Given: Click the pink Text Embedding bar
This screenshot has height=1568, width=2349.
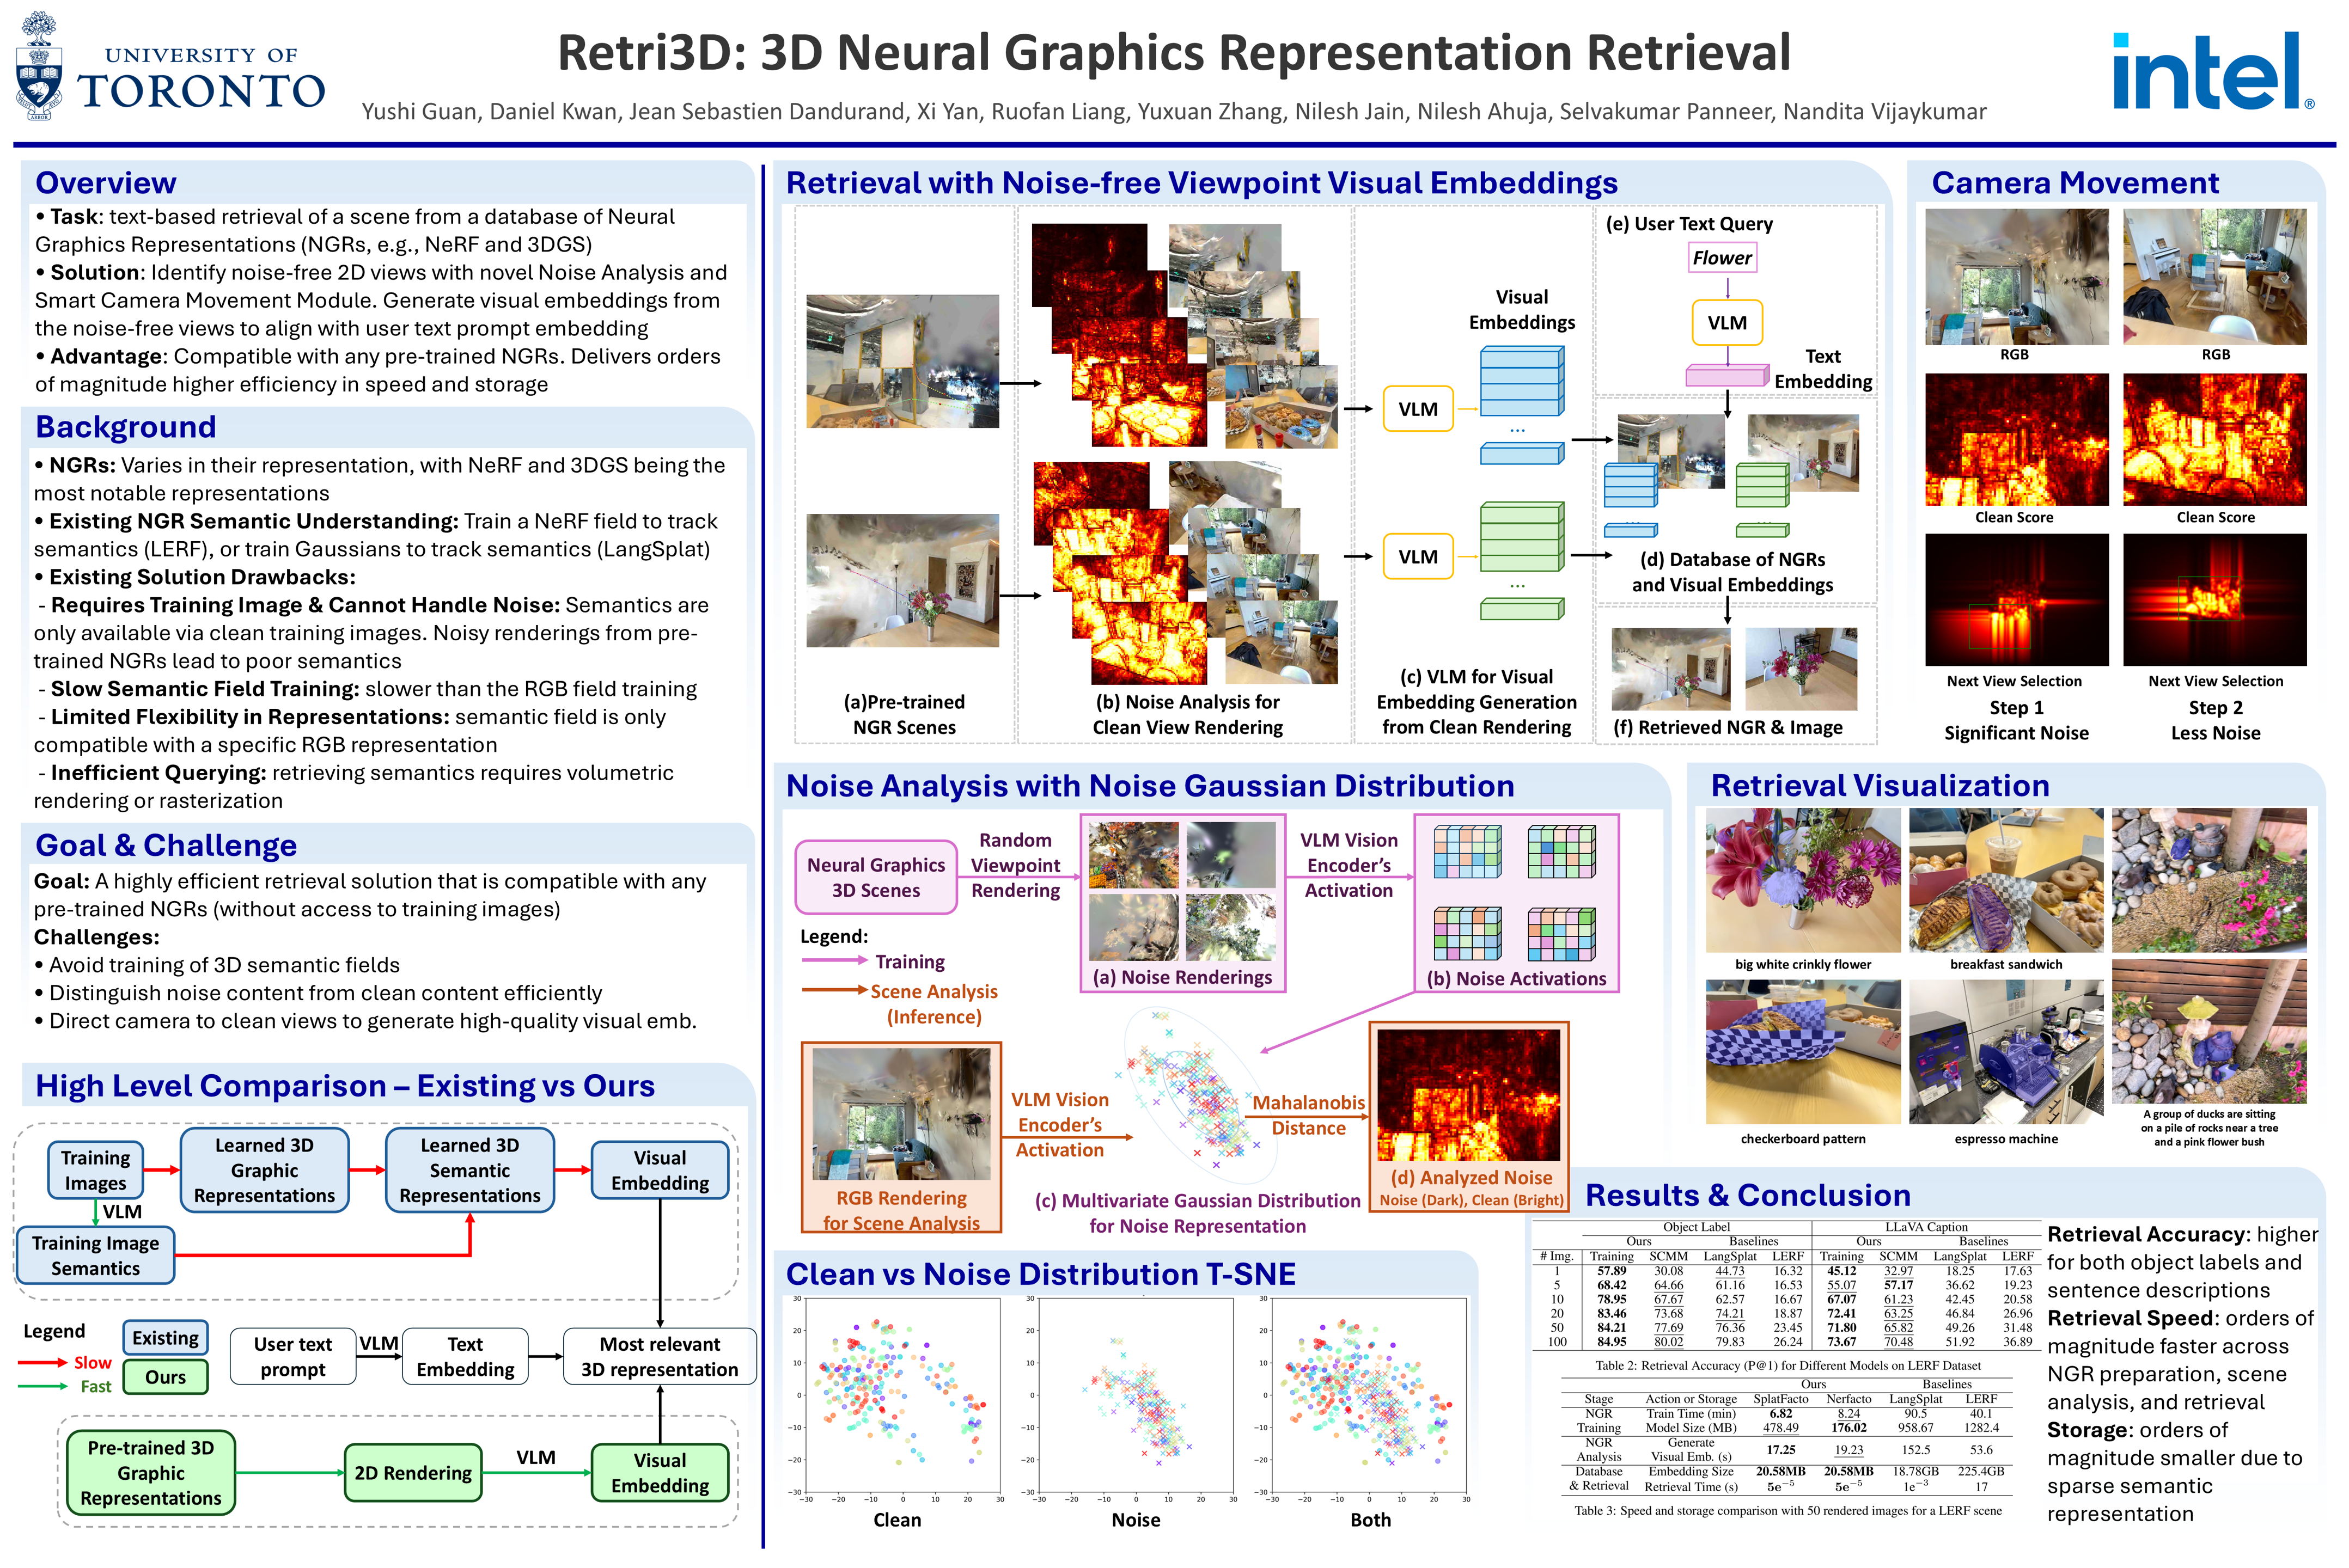Looking at the screenshot, I should pyautogui.click(x=1726, y=376).
